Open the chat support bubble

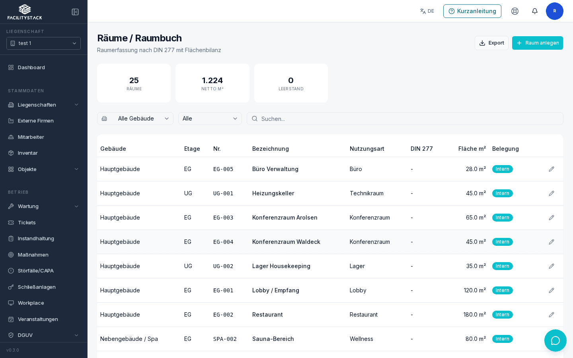coord(555,340)
